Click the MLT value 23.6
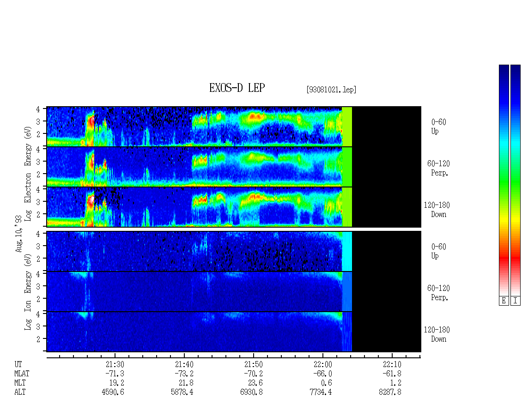The image size is (522, 404). (255, 383)
